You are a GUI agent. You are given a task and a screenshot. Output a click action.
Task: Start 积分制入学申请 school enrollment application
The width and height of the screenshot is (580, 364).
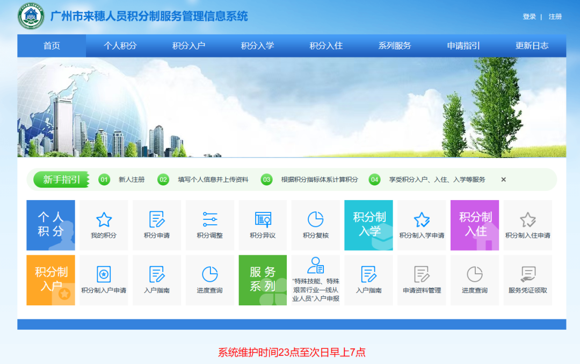point(422,225)
